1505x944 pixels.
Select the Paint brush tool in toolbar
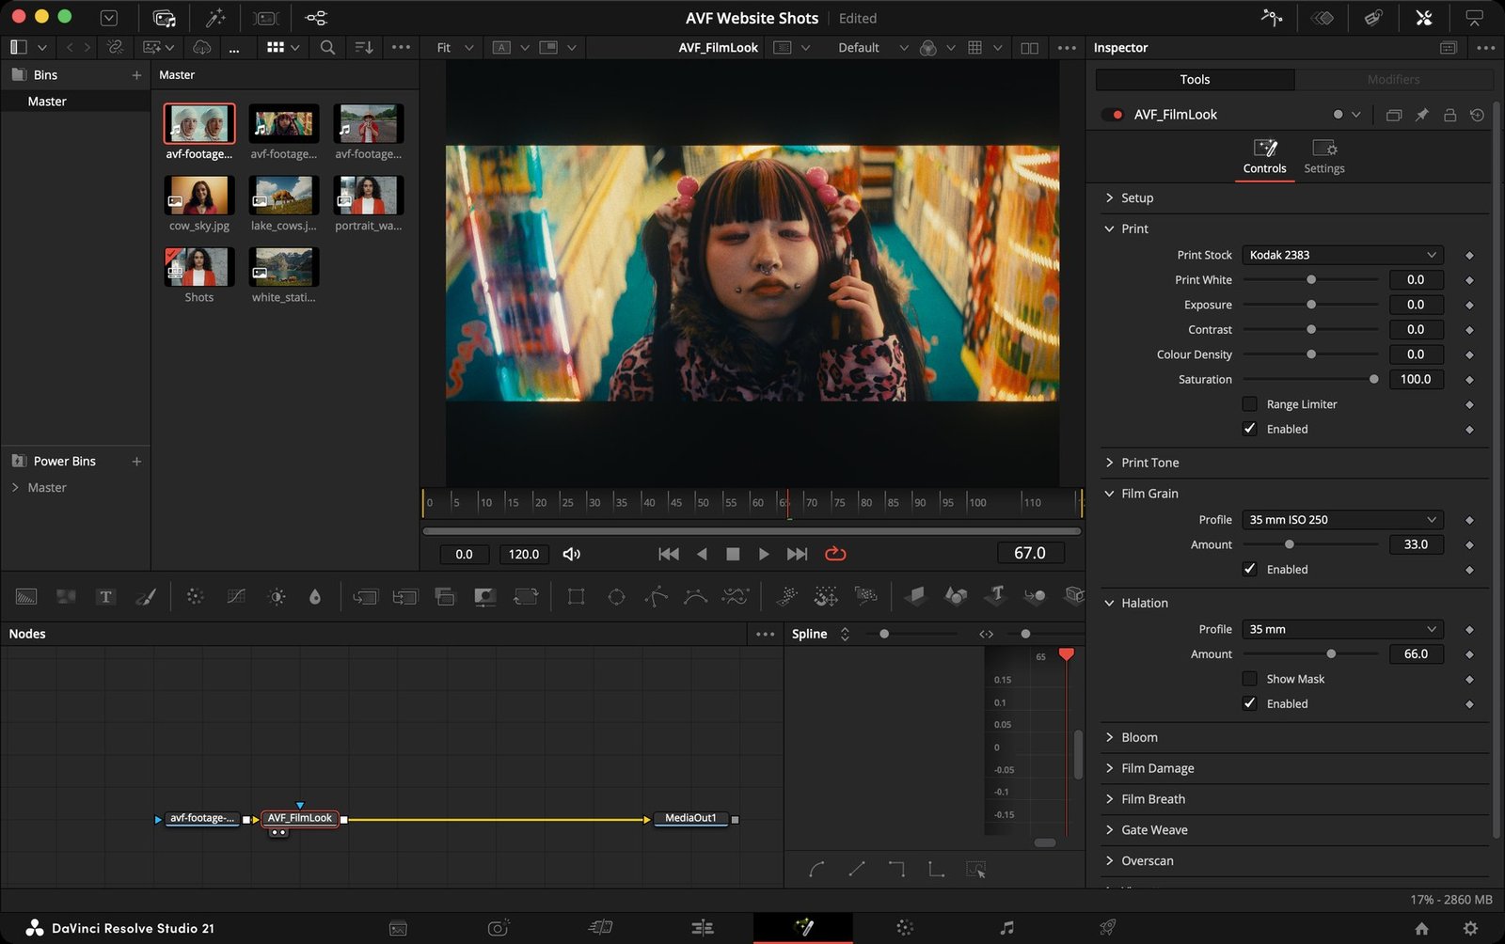coord(146,596)
